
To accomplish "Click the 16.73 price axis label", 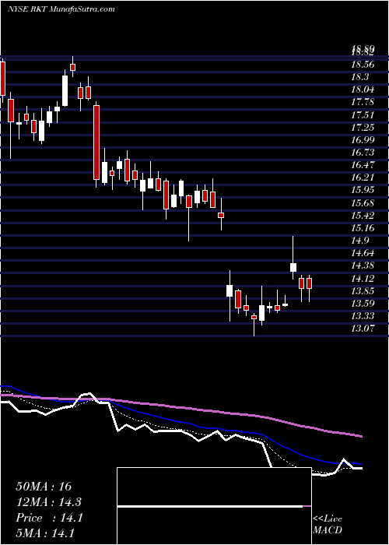I will coord(363,153).
